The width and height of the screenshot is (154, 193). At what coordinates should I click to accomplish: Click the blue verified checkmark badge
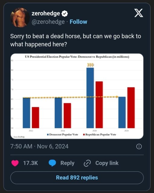(65, 14)
